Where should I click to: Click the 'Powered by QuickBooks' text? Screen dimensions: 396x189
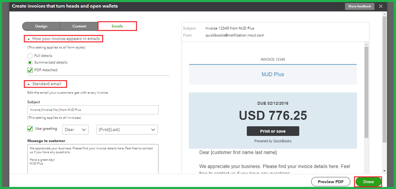click(273, 141)
